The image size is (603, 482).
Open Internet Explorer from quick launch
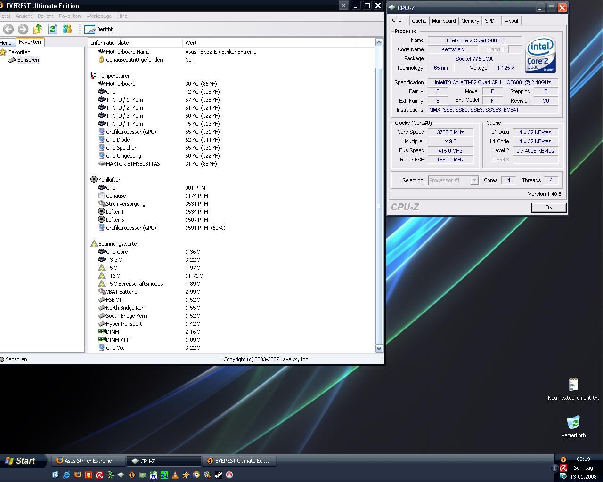click(66, 475)
